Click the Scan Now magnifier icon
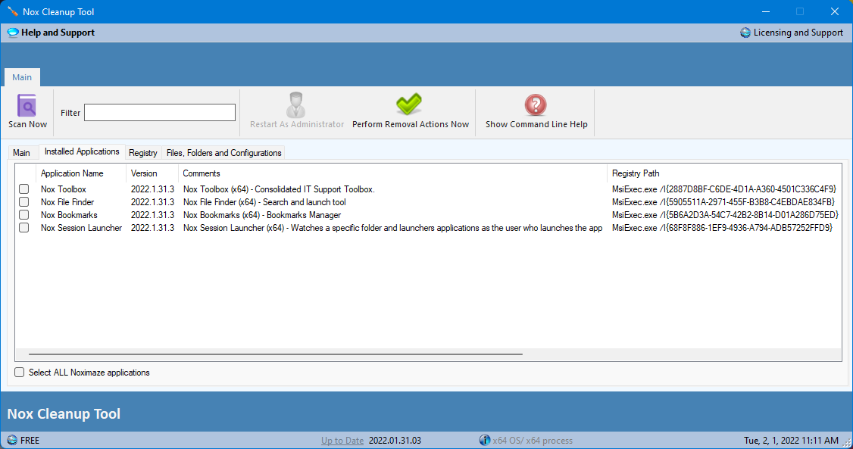Screen dimensions: 853x449 point(27,105)
